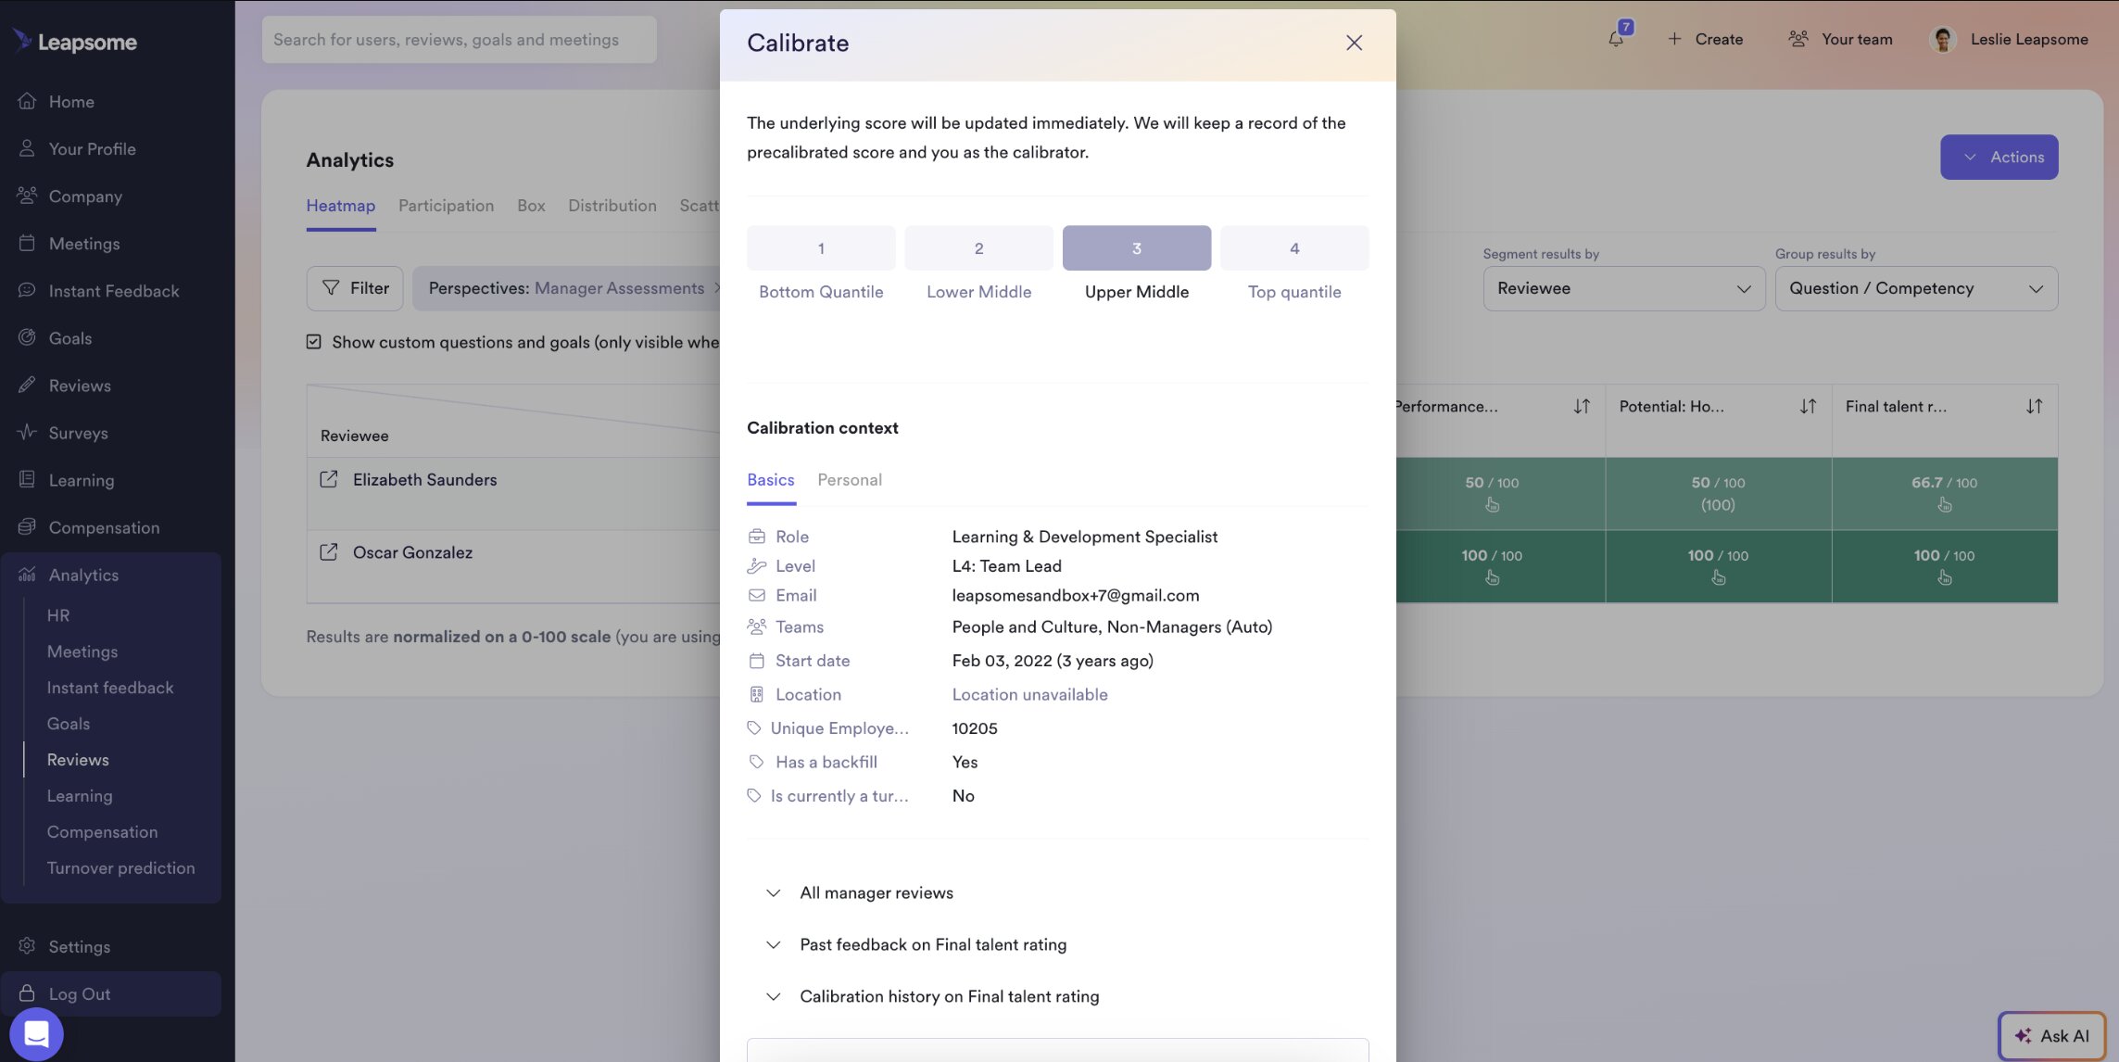The height and width of the screenshot is (1062, 2119).
Task: Open the chat support bubble
Action: click(x=36, y=1033)
